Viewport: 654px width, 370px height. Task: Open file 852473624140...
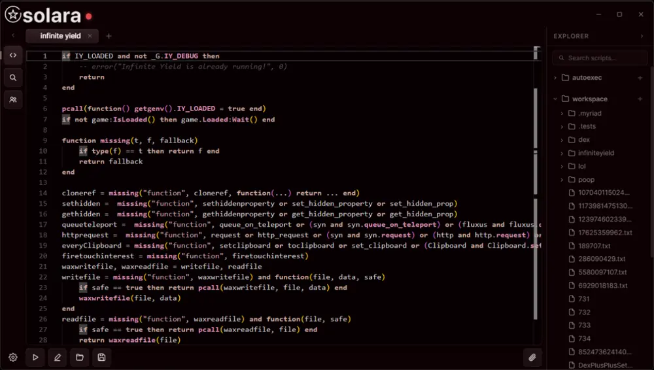[x=600, y=352]
